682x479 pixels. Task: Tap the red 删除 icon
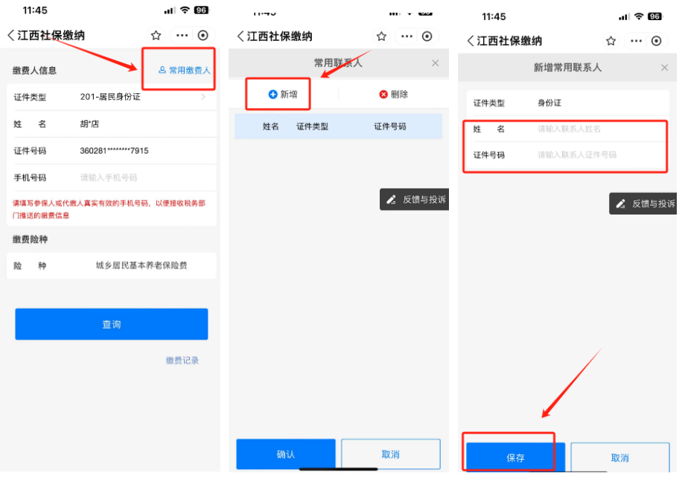coord(383,95)
